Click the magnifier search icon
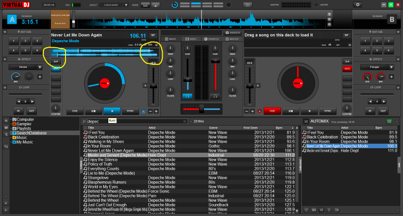The width and height of the screenshot is (403, 216). pos(84,122)
